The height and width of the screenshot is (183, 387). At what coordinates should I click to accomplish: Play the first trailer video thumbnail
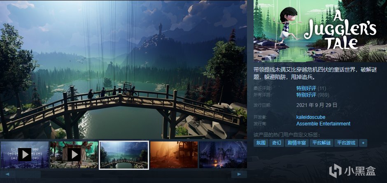click(x=24, y=155)
